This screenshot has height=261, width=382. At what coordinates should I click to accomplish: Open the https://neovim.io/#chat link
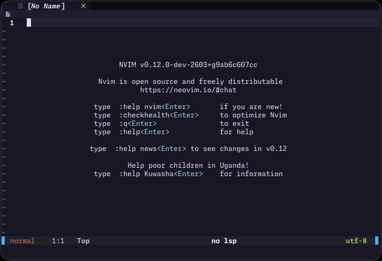pyautogui.click(x=188, y=90)
